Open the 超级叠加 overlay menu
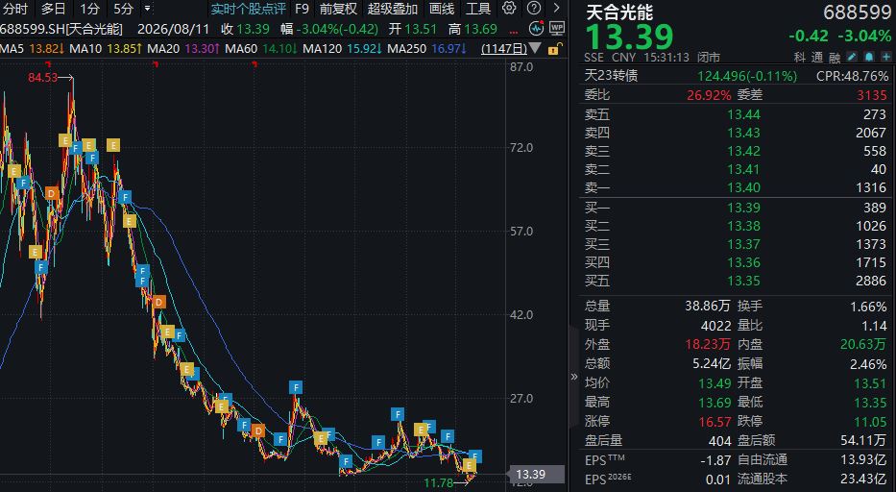The height and width of the screenshot is (492, 896). pyautogui.click(x=393, y=9)
